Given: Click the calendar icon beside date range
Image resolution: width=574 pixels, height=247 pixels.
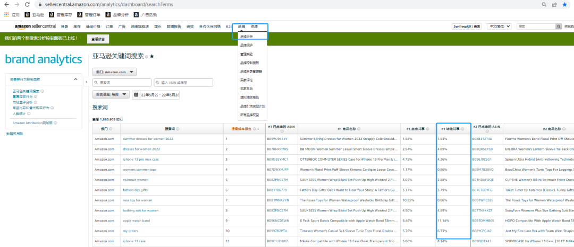Looking at the screenshot, I should (x=136, y=95).
